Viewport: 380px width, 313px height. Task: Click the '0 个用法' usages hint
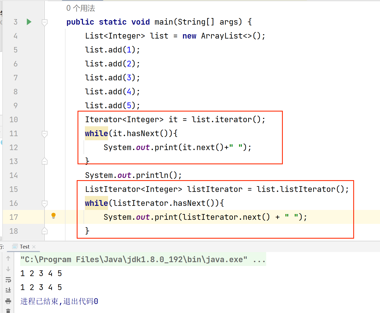pos(81,8)
